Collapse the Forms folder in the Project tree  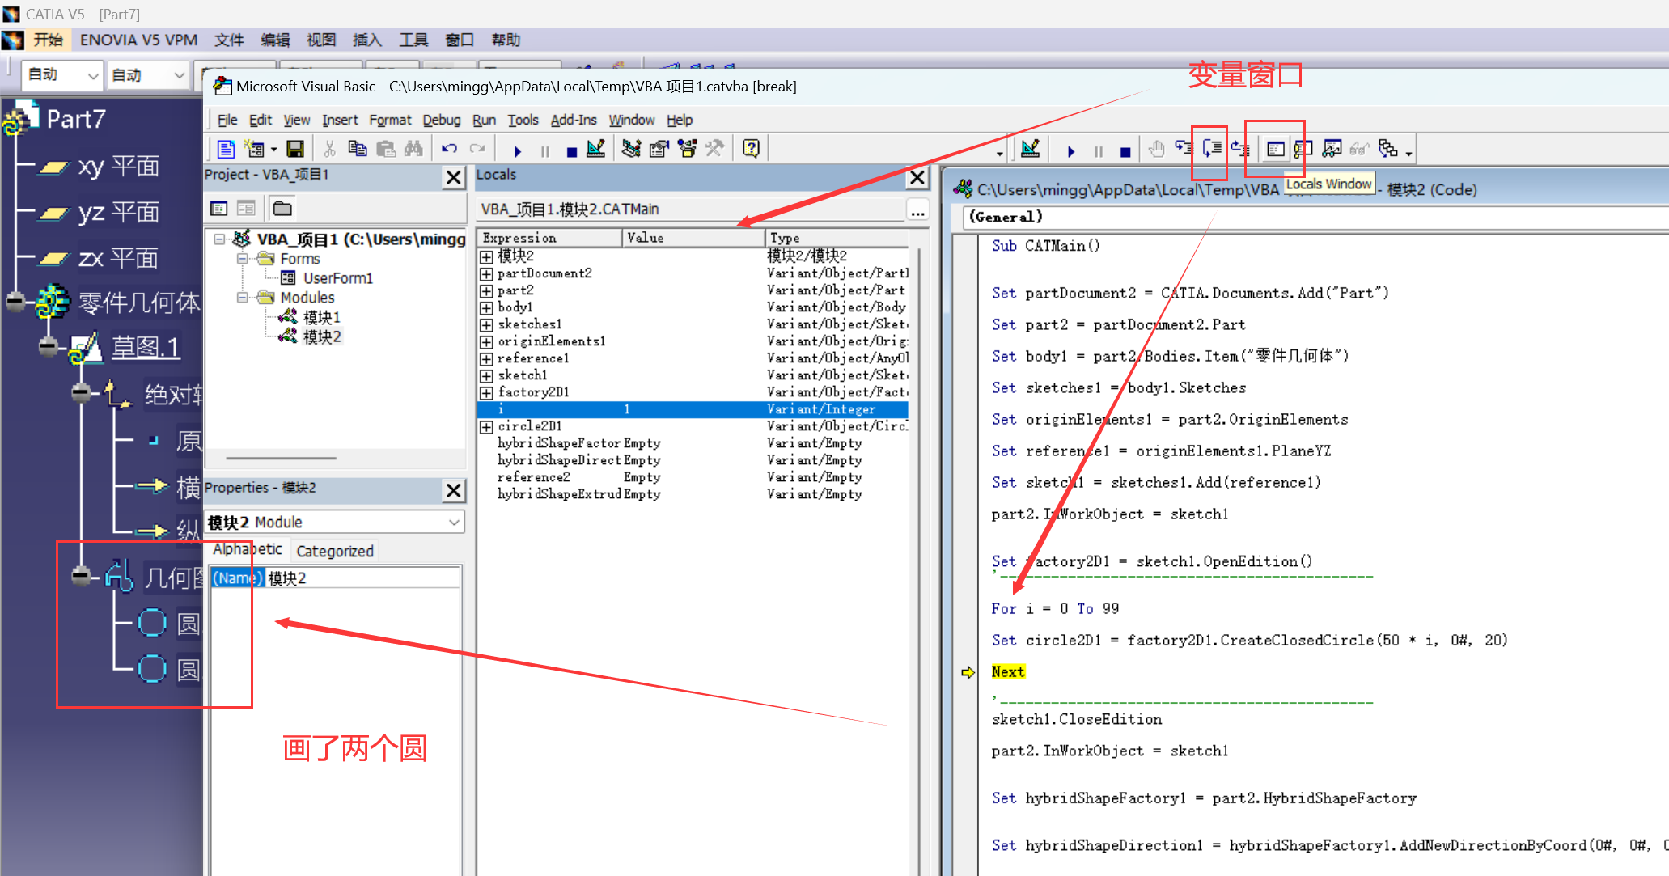[x=242, y=259]
